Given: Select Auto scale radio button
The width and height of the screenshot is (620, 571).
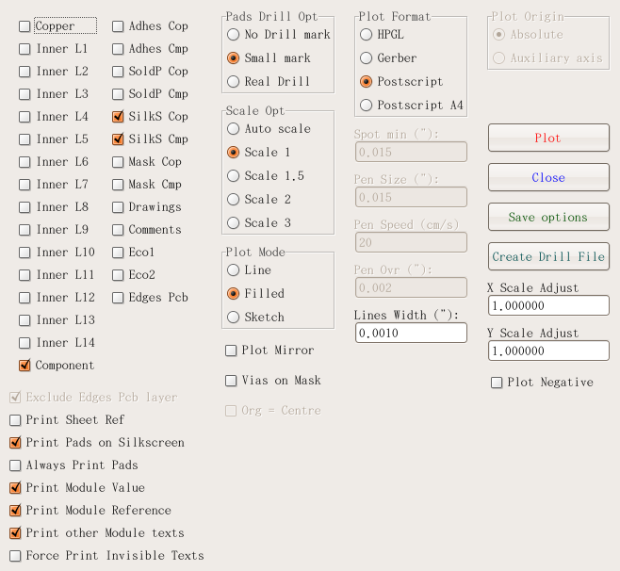Looking at the screenshot, I should [233, 129].
